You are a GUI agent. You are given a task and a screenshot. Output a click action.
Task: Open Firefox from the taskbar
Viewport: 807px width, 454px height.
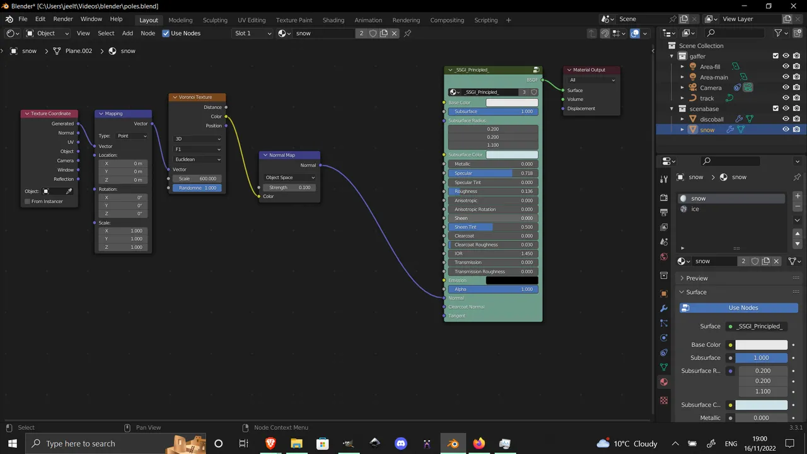click(479, 443)
